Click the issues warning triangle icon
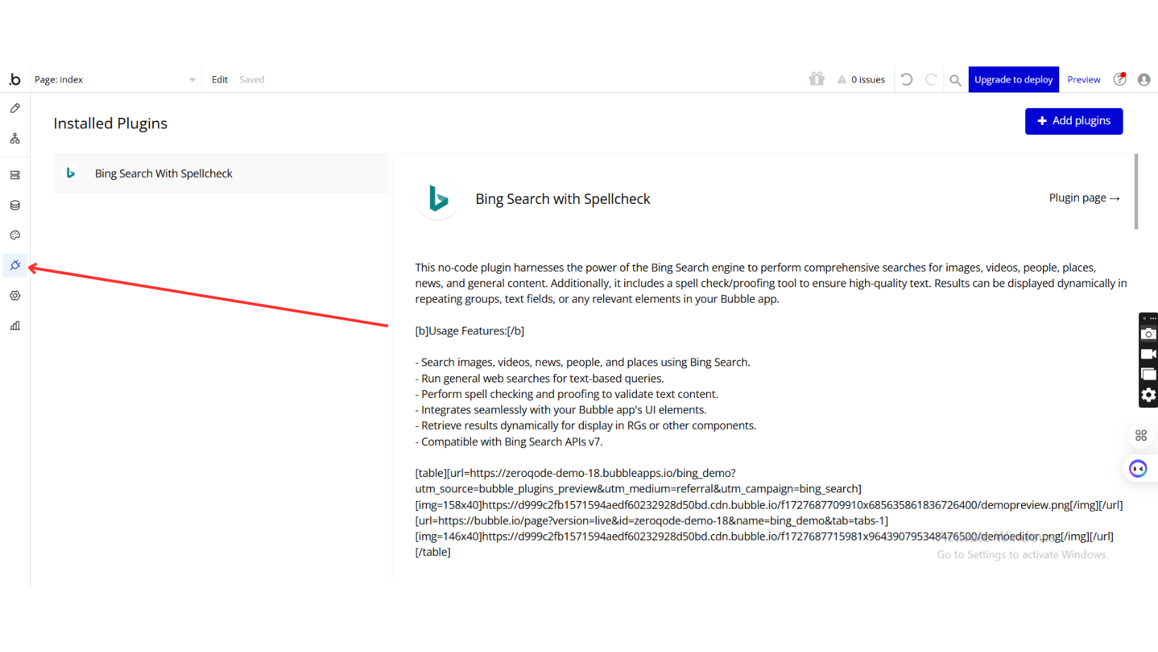The height and width of the screenshot is (652, 1158). (842, 80)
